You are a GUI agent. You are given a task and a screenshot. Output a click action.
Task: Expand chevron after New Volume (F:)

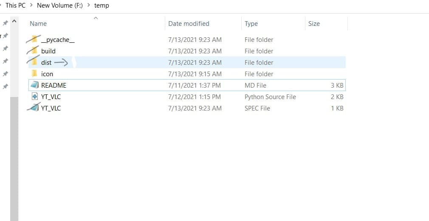click(88, 6)
